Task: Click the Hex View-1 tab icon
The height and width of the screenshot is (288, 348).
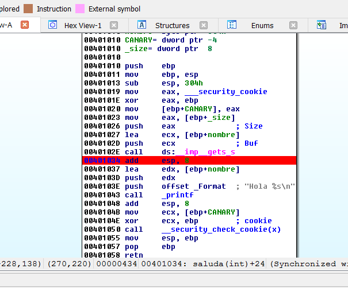Action: [x=52, y=25]
